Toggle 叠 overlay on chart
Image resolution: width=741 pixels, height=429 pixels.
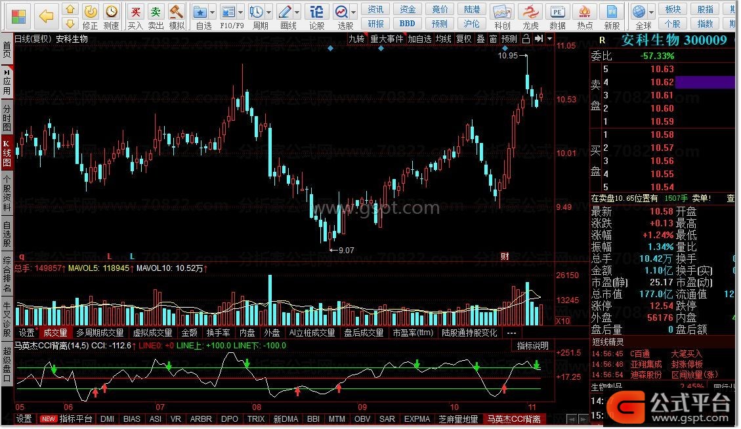tap(480, 39)
